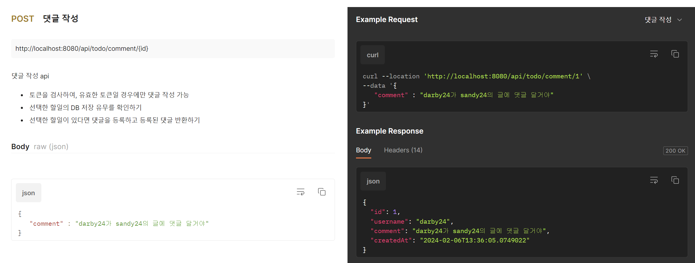Copy the raw Body json snippet
The height and width of the screenshot is (263, 695).
(322, 192)
